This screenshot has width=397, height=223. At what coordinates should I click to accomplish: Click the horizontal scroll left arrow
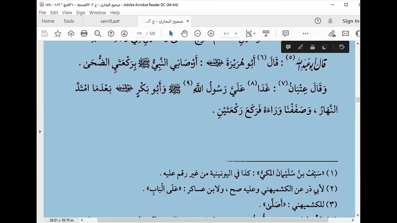(82, 220)
